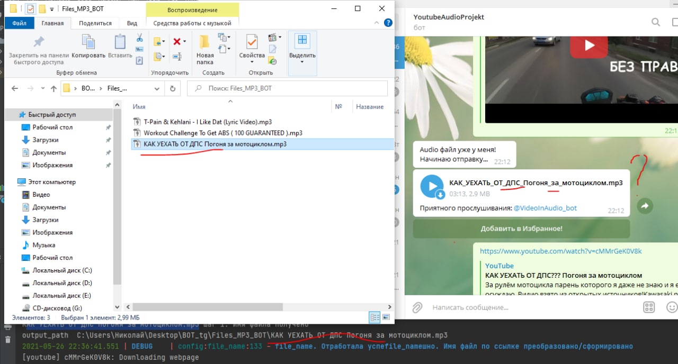
Task: Switch to the Вид ribbon tab
Action: point(132,23)
